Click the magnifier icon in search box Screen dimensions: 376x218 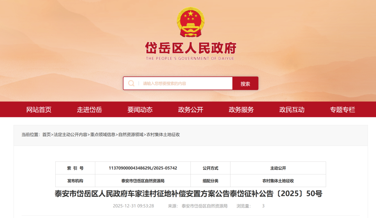coord(131,83)
